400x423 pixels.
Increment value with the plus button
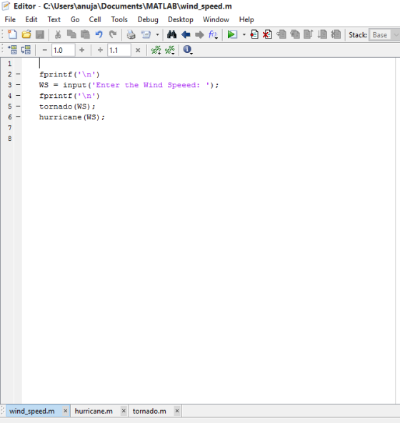(x=82, y=50)
